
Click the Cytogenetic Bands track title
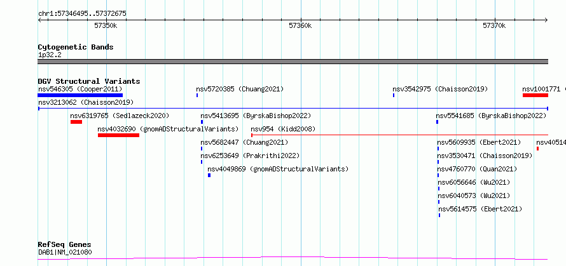coord(76,47)
